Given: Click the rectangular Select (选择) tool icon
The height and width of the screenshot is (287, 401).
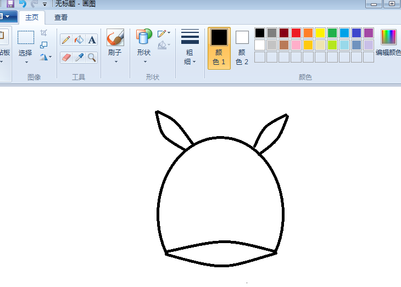Looking at the screenshot, I should coord(26,37).
